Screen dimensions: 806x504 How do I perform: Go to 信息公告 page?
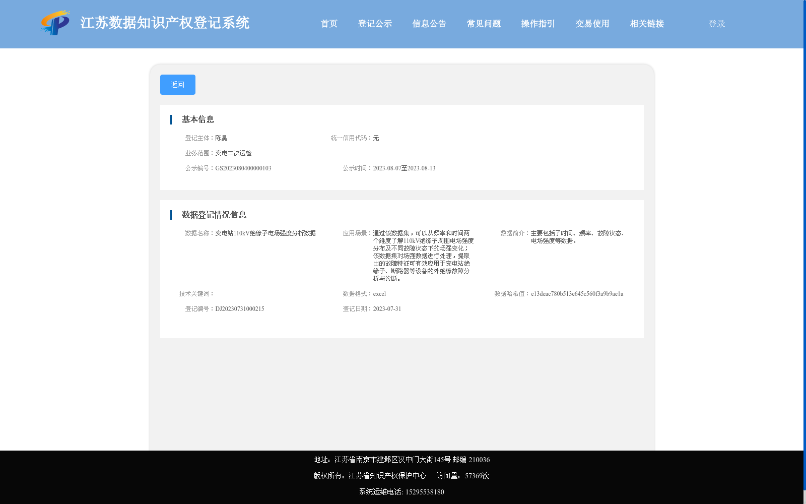[429, 24]
